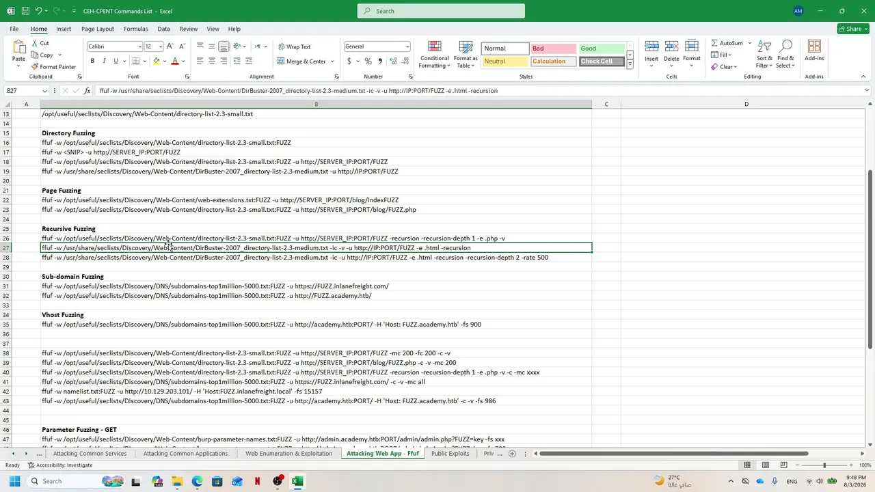Click the Format cells icon

click(x=691, y=46)
